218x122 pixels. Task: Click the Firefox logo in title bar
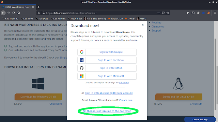2,2
